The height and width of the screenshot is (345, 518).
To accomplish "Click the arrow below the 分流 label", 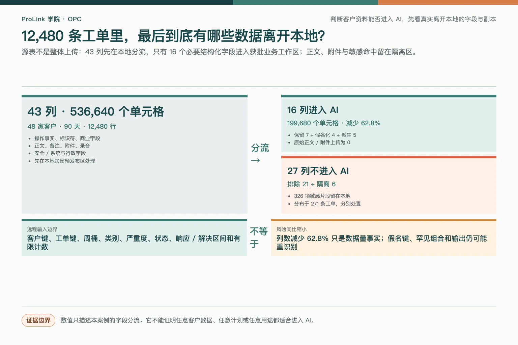I will point(255,160).
